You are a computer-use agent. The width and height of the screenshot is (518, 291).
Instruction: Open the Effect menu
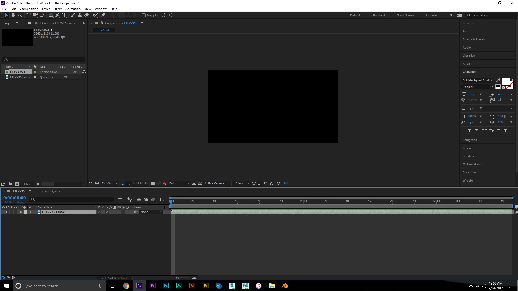pos(58,9)
